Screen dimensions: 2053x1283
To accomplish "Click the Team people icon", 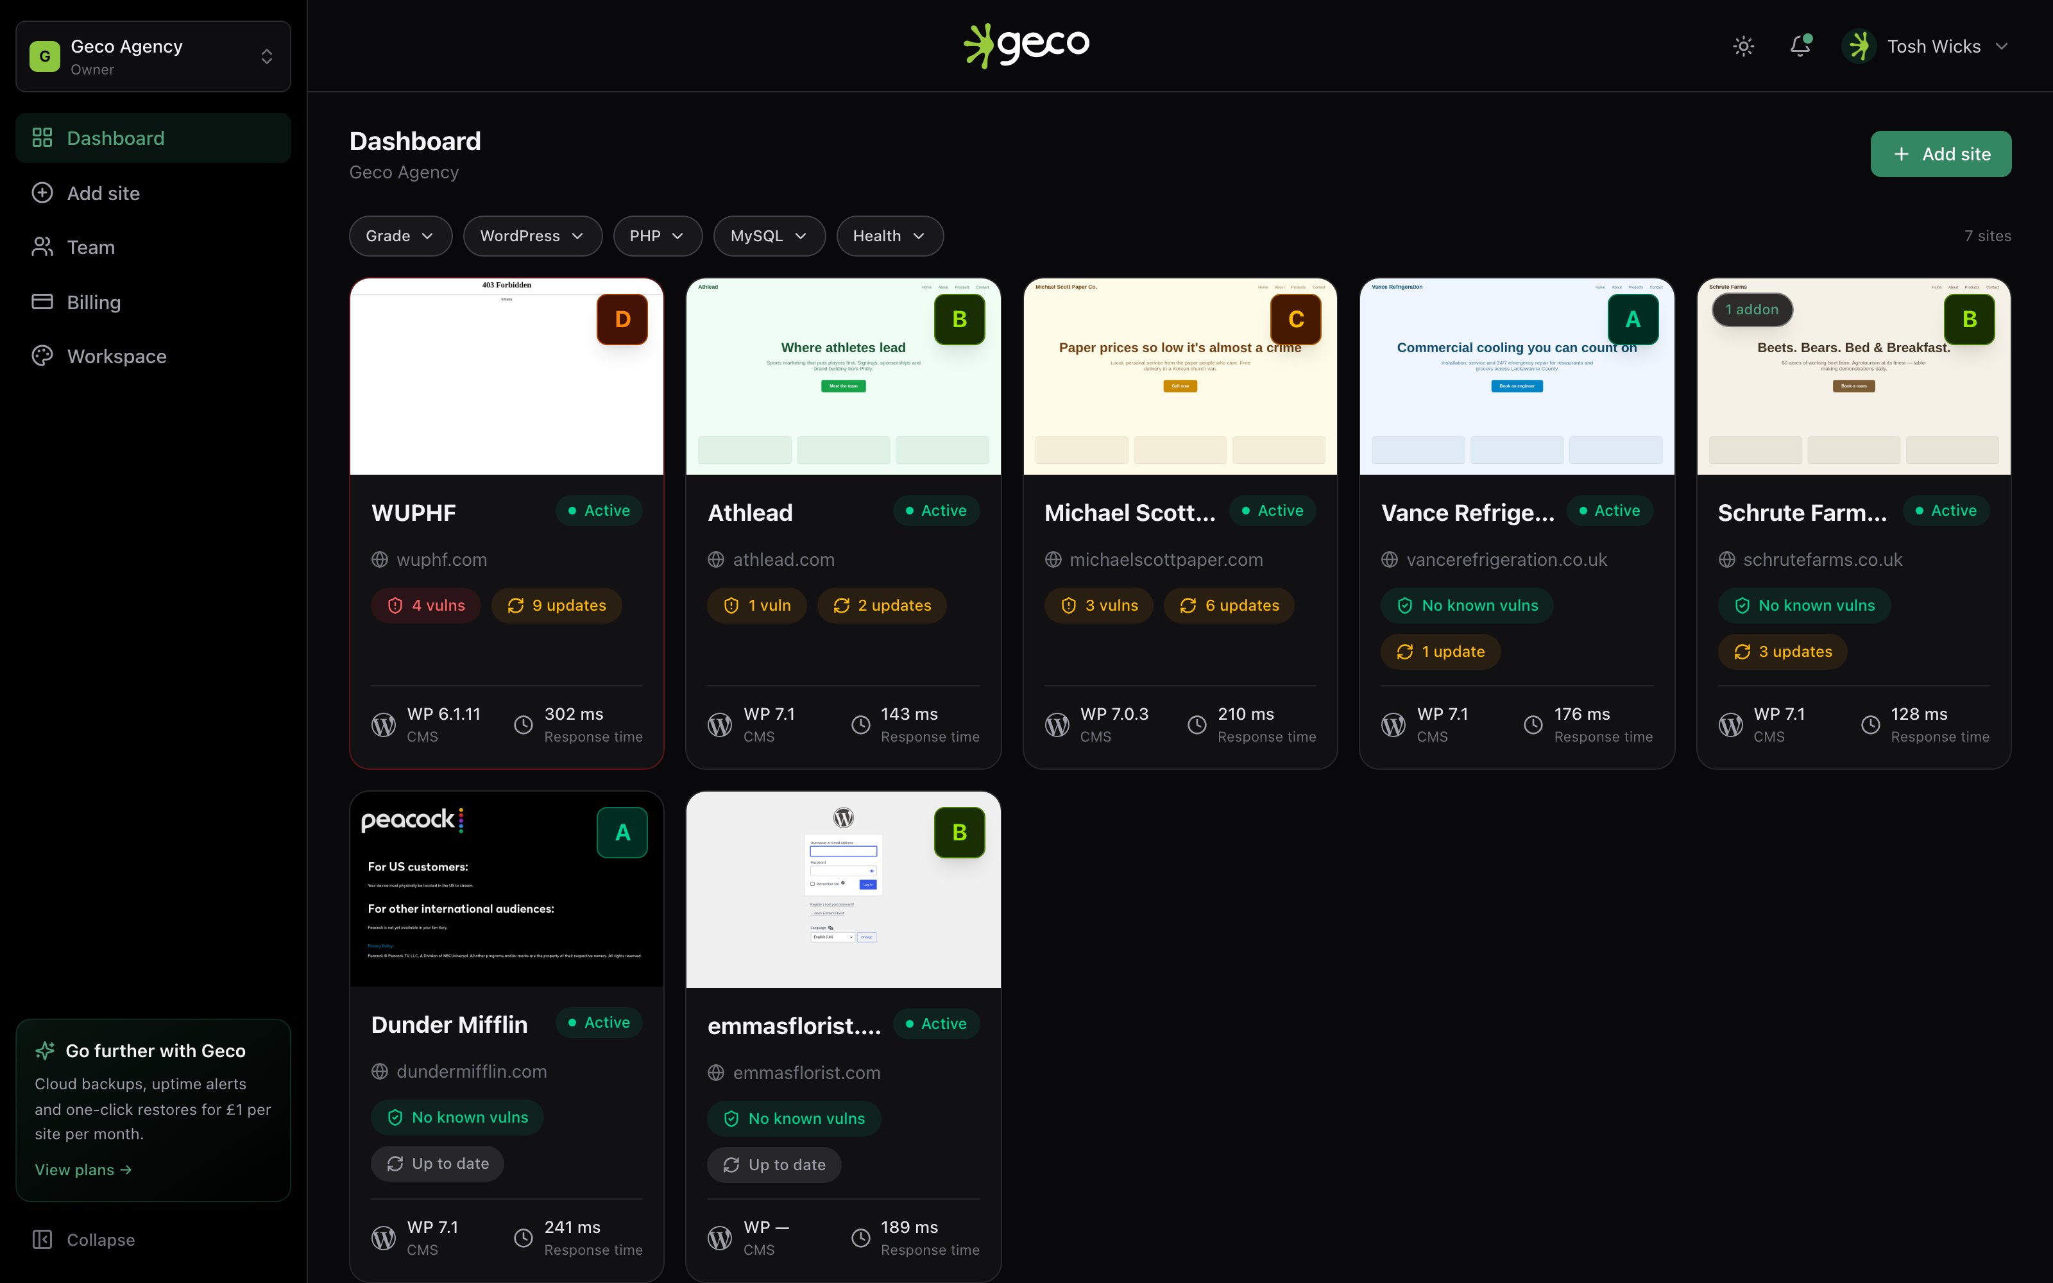I will [x=42, y=247].
